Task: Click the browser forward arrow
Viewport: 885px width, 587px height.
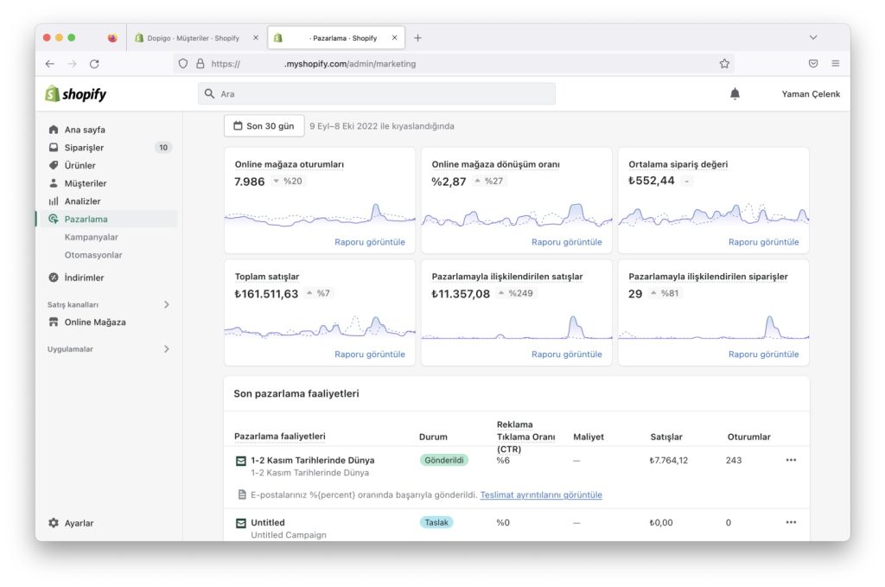Action: tap(72, 64)
